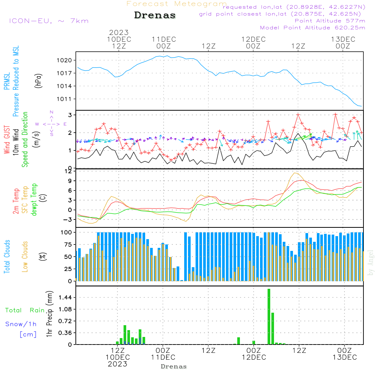The height and width of the screenshot is (379, 379).
Task: Click the wind direction compass rose
Action: (x=51, y=124)
